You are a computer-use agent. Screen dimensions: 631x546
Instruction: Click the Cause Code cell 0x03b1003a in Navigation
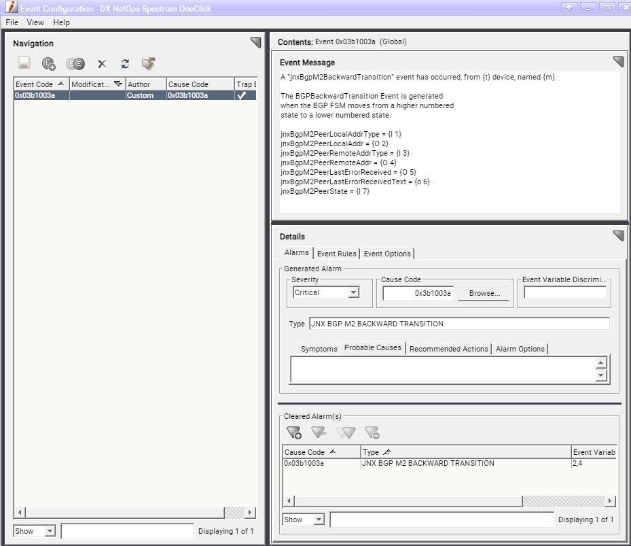click(x=200, y=95)
